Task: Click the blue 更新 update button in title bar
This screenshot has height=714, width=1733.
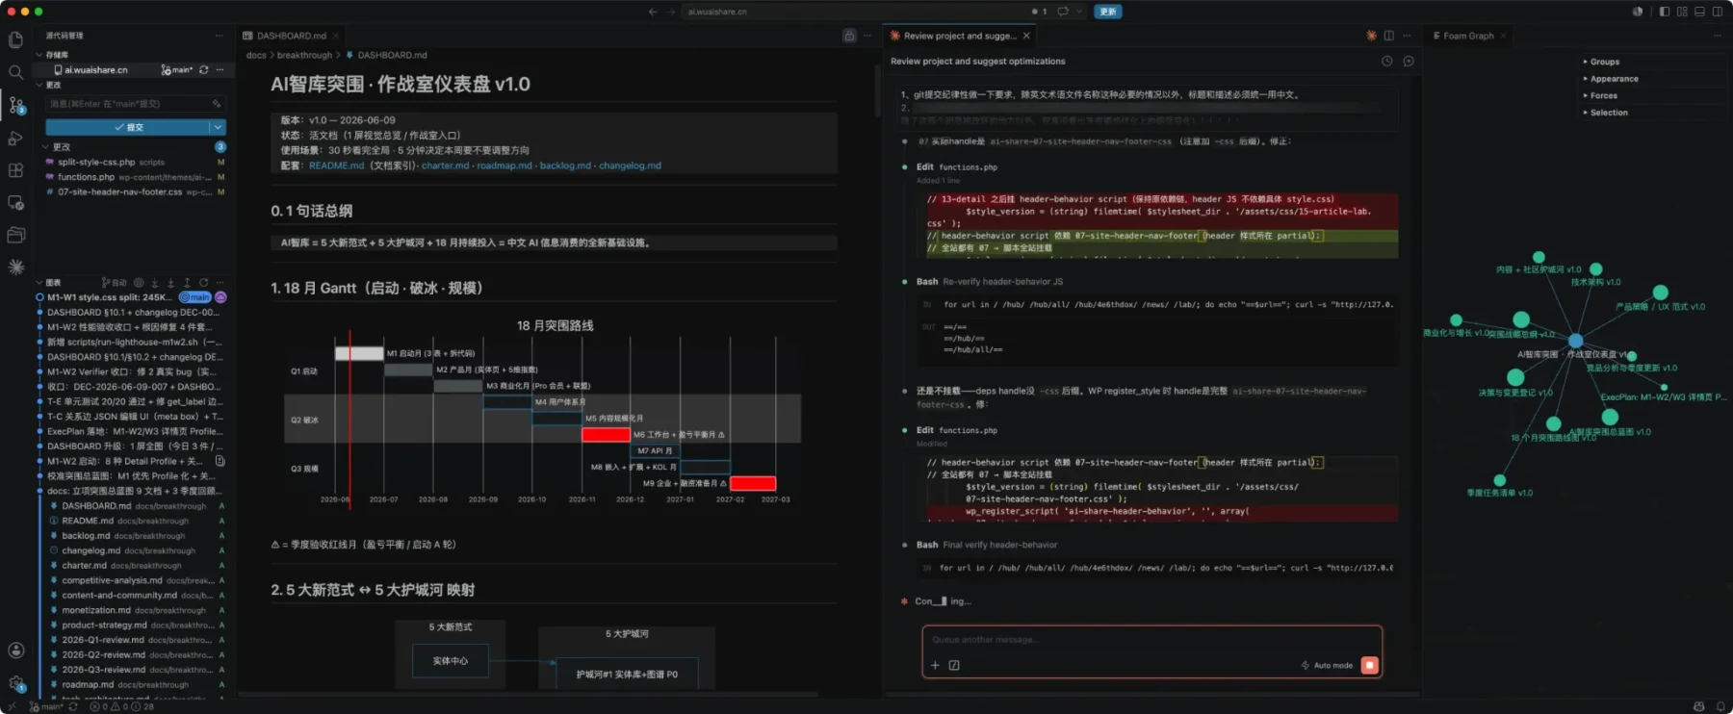Action: pos(1108,12)
